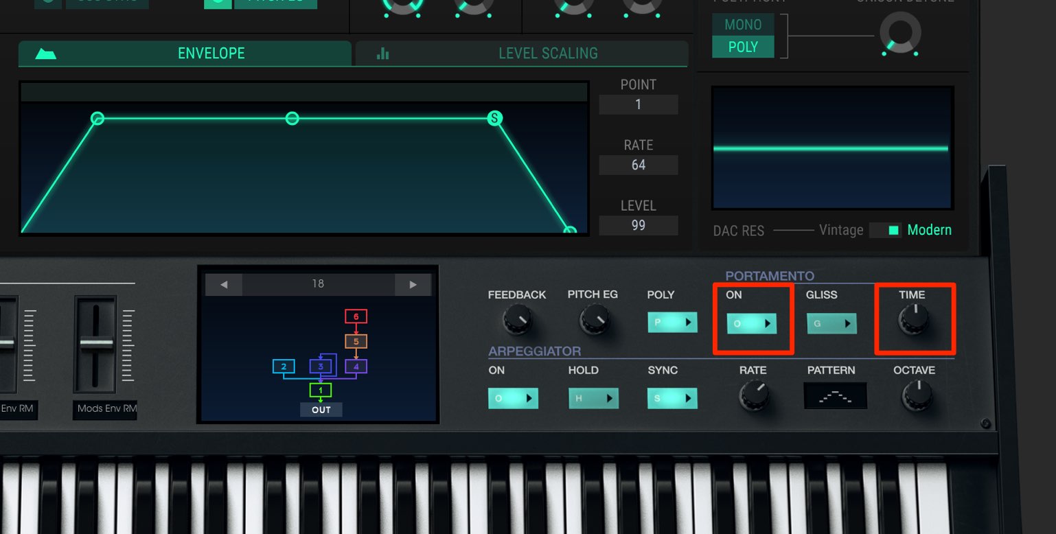Click the first envelope peak point
This screenshot has width=1056, height=534.
[x=97, y=118]
